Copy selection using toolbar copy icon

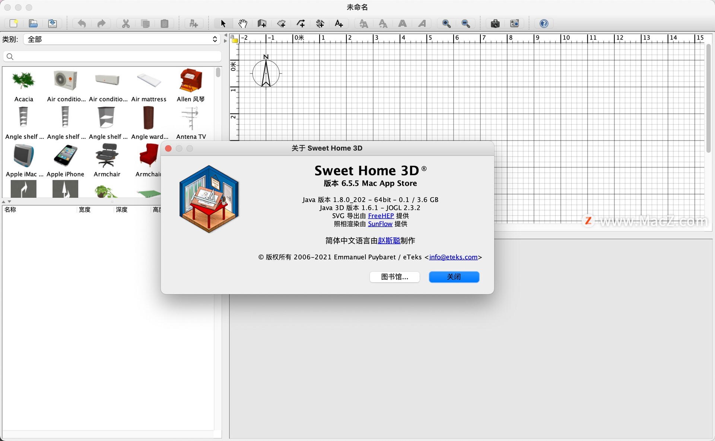(145, 23)
